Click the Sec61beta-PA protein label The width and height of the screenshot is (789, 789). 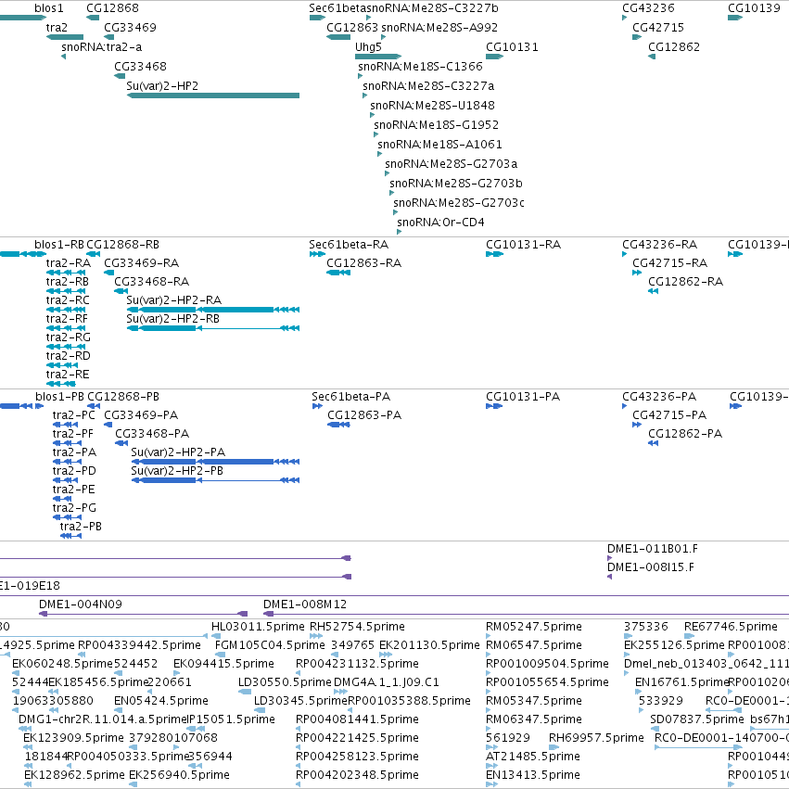350,397
